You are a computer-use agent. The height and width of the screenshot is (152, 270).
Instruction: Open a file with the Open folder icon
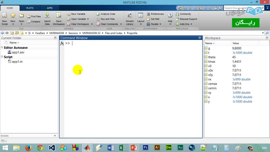pos(21,19)
